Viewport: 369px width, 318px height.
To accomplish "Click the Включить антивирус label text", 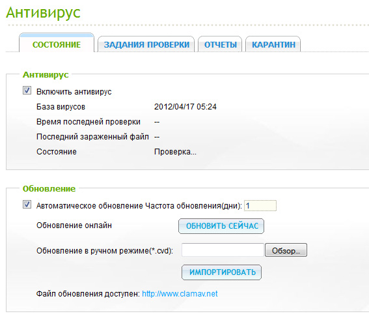I will 74,92.
